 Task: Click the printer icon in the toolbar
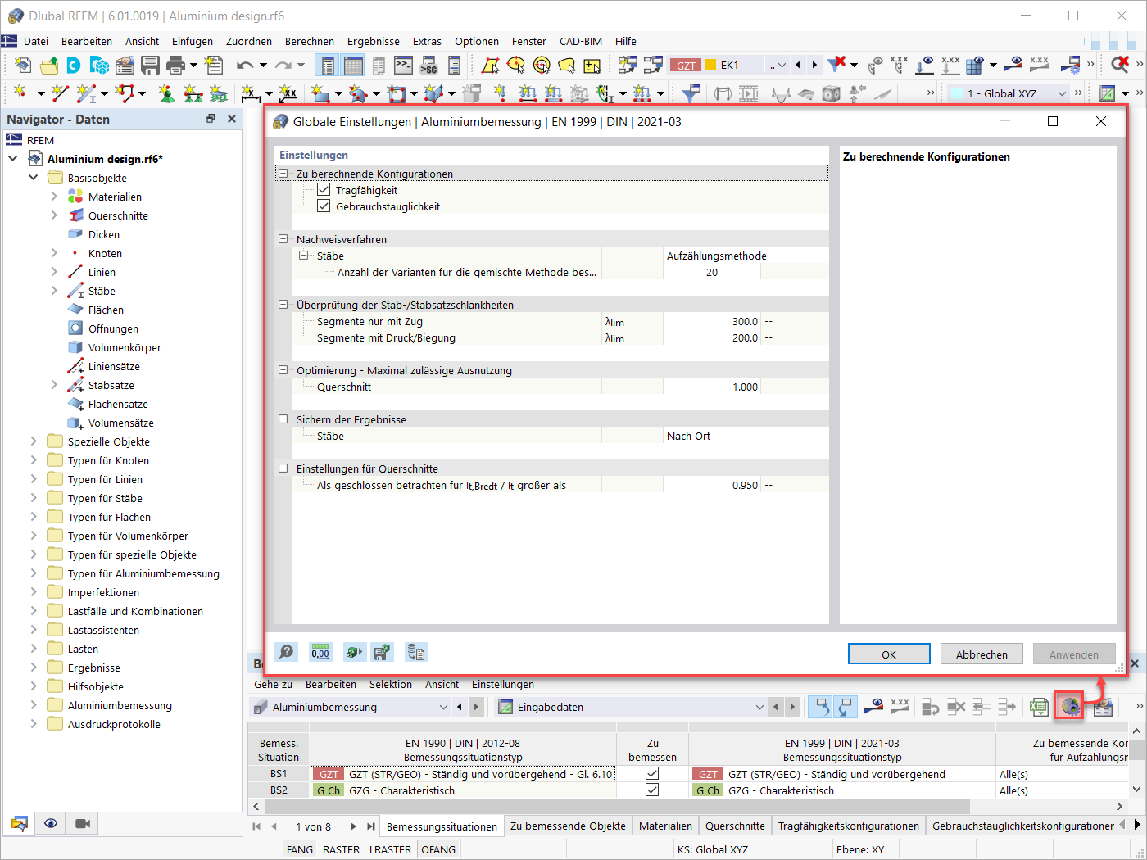coord(175,66)
